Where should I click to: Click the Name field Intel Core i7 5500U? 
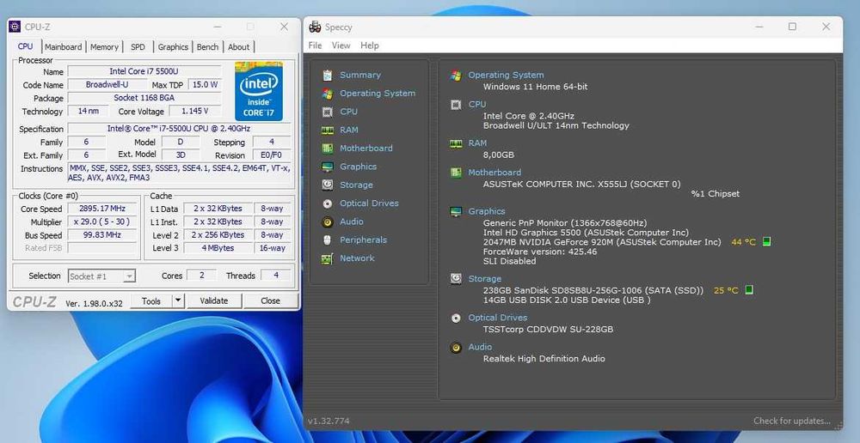coord(144,72)
